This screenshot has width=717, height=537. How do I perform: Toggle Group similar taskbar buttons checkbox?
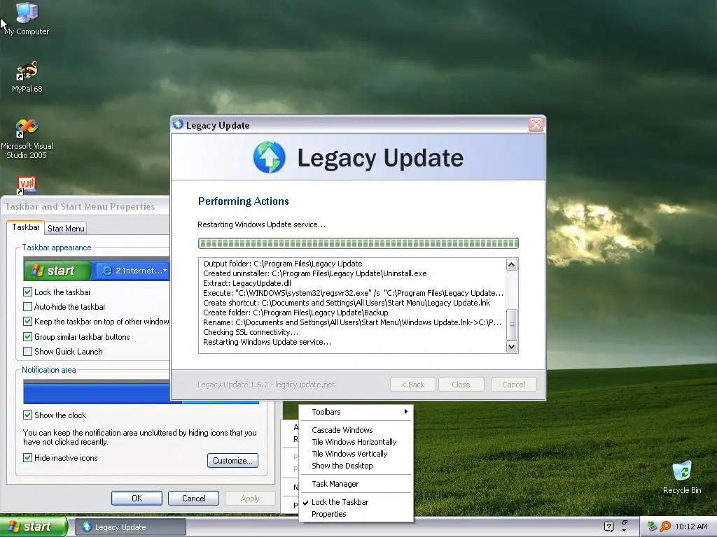click(27, 337)
